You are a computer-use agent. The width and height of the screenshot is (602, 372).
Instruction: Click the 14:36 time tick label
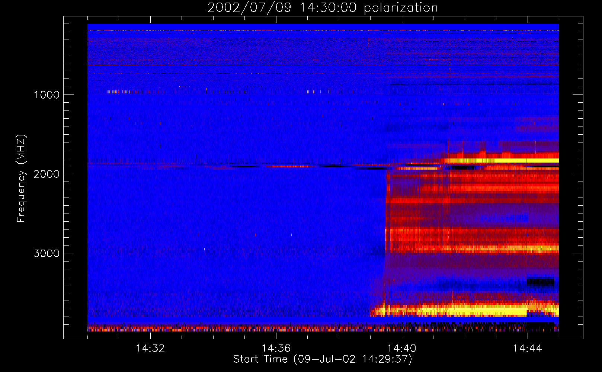pyautogui.click(x=276, y=349)
